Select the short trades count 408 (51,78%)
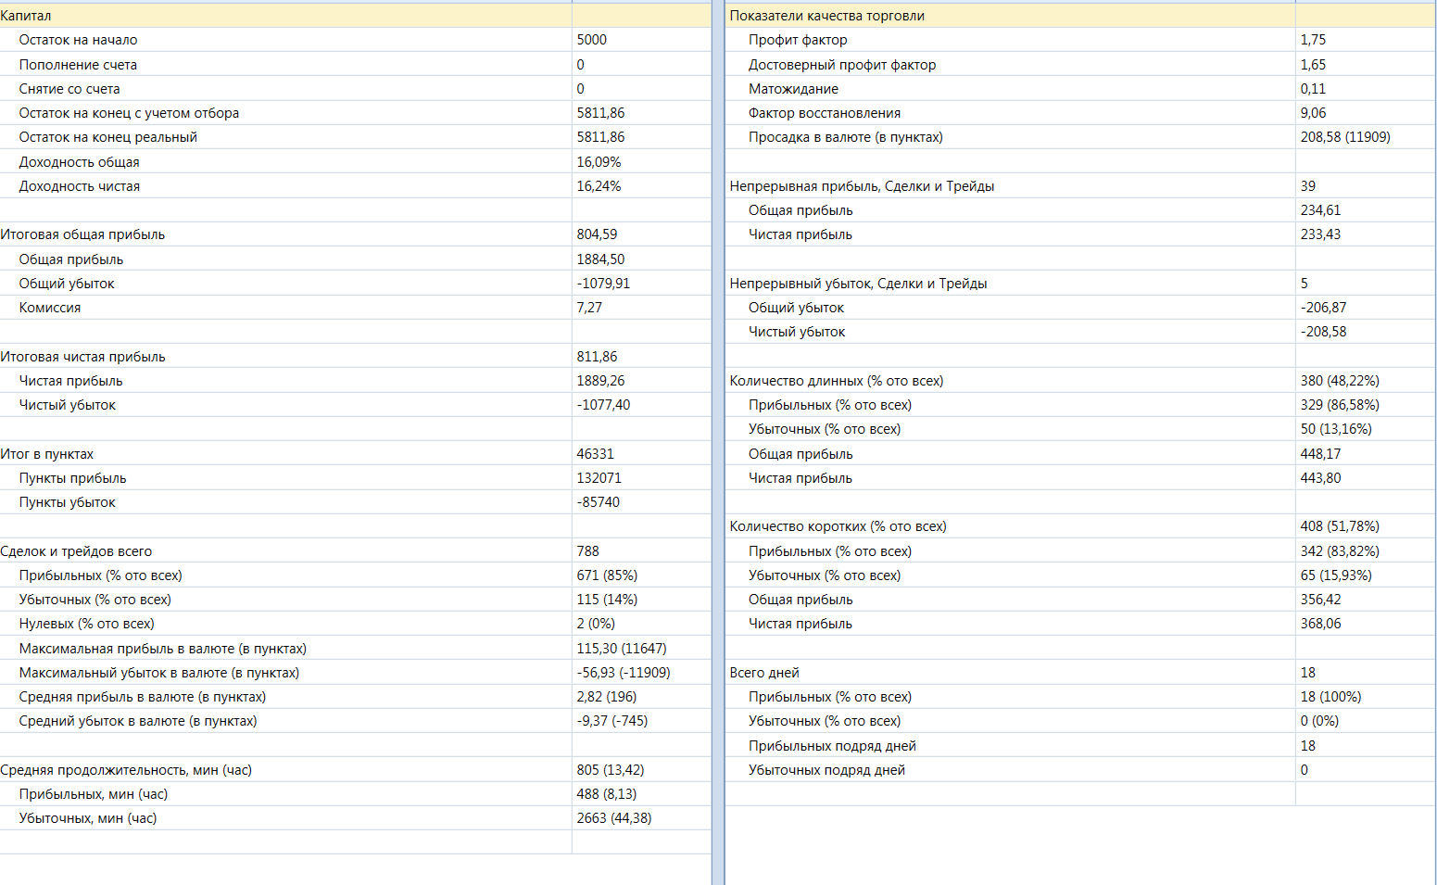Screen dimensions: 1437x885 coord(1340,526)
